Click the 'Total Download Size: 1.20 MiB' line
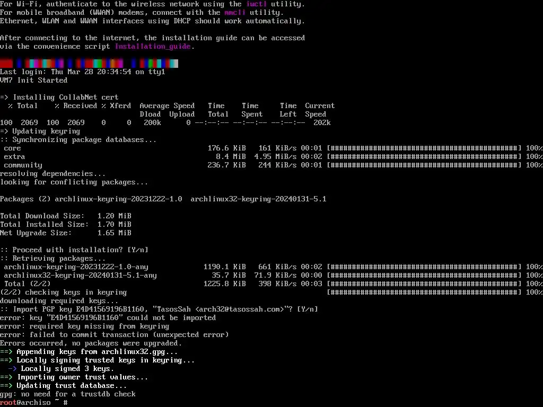The image size is (543, 407). pos(66,216)
